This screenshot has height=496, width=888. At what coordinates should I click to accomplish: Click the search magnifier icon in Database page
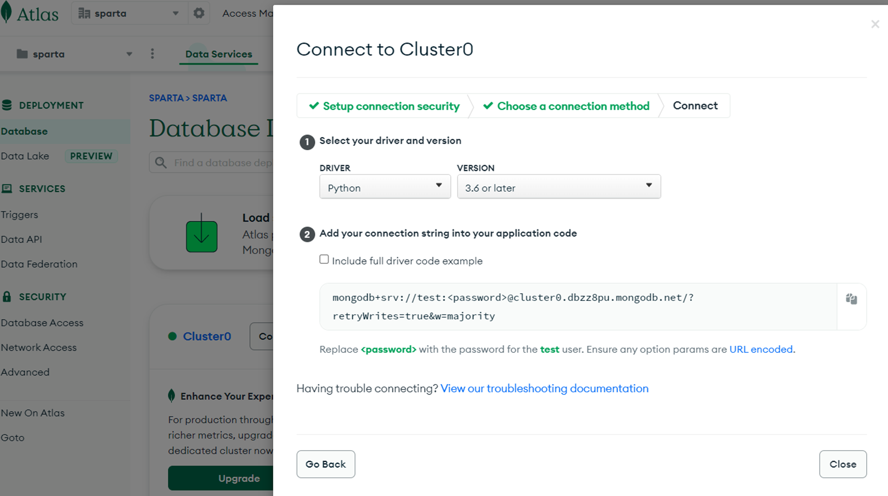161,162
